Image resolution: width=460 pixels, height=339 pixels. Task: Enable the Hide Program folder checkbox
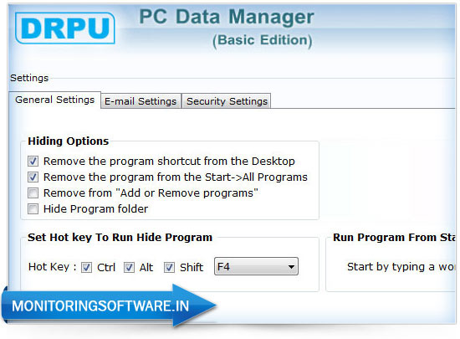click(x=33, y=208)
